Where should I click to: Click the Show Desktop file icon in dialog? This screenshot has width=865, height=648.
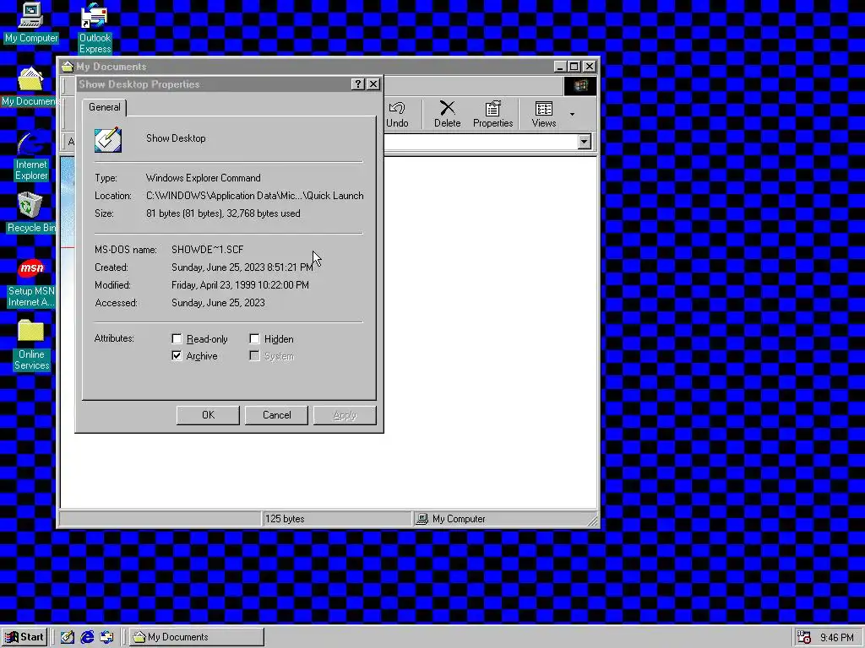[x=108, y=139]
